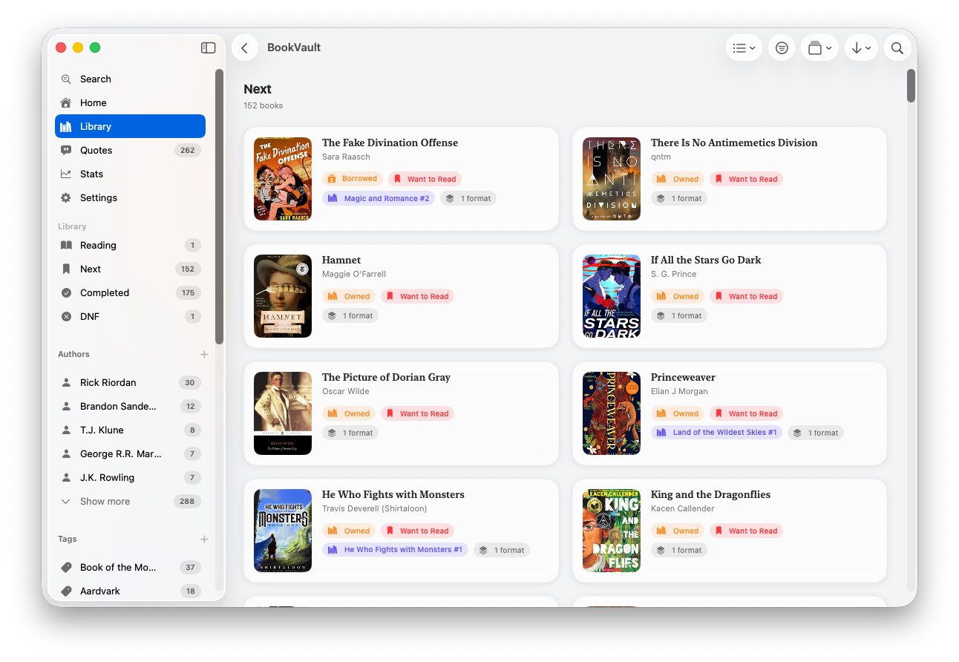
Task: Filter by author George R.R. Martin
Action: point(130,453)
